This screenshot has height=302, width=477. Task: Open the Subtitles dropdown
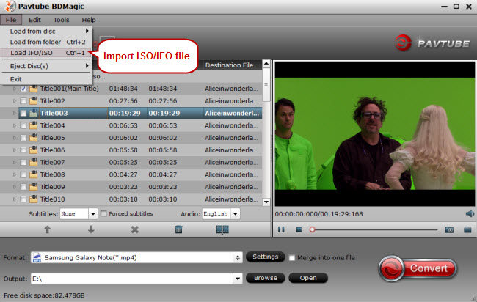click(93, 213)
